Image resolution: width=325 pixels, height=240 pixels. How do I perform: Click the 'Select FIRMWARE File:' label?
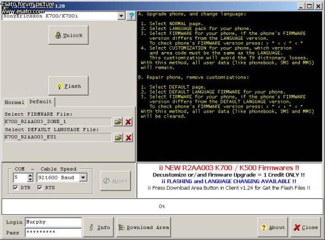tap(39, 114)
